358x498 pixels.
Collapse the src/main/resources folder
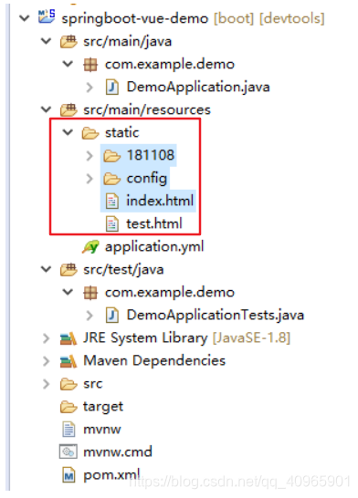click(46, 109)
